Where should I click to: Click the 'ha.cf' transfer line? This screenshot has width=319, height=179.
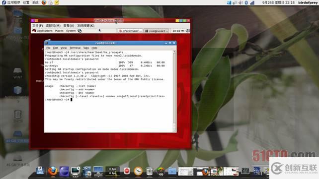[x=105, y=62]
